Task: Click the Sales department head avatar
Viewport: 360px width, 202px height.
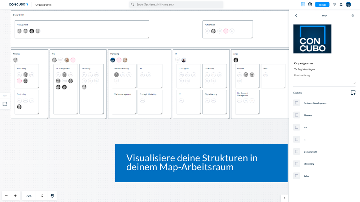Action: 236,60
